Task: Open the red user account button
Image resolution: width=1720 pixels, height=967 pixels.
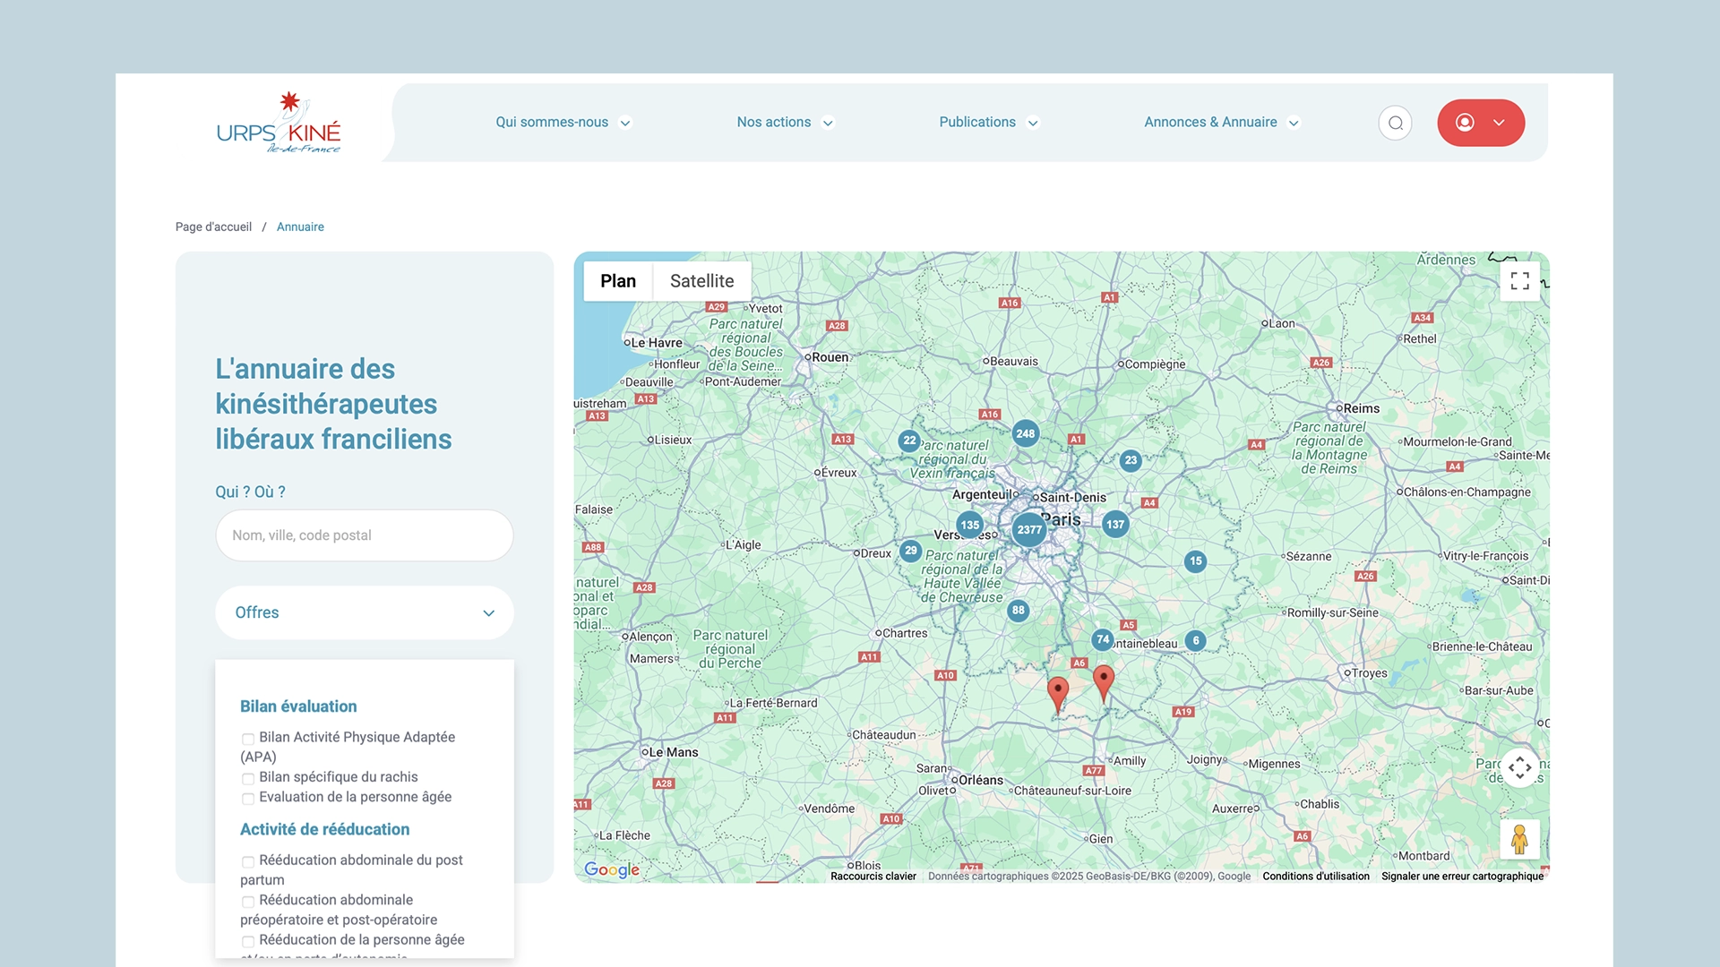Action: tap(1480, 123)
